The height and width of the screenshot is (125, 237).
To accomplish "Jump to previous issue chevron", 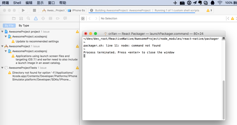I will pyautogui.click(x=228, y=18).
